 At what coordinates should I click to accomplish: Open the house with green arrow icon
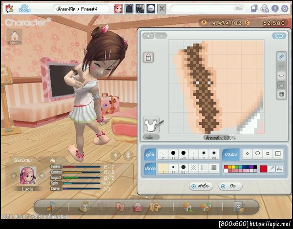[188, 207]
